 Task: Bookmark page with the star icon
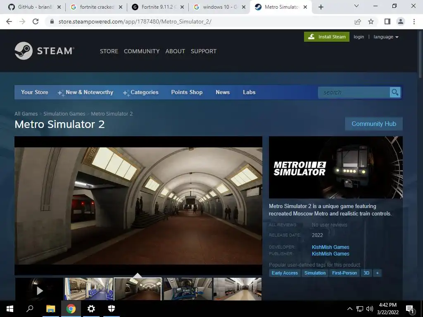(x=371, y=21)
